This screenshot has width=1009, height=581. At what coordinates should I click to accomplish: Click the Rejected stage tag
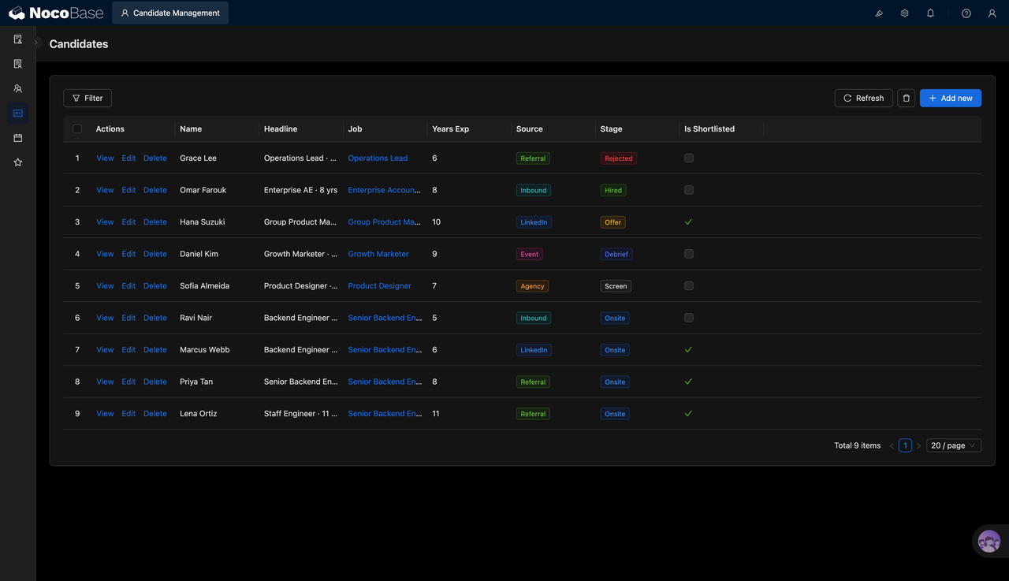619,158
